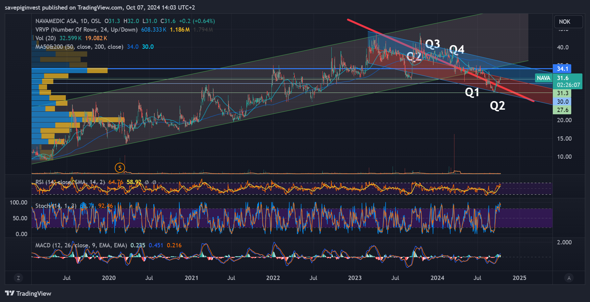Image resolution: width=590 pixels, height=302 pixels.
Task: Select the Q2 annotation beneath Q1
Action: click(x=498, y=106)
